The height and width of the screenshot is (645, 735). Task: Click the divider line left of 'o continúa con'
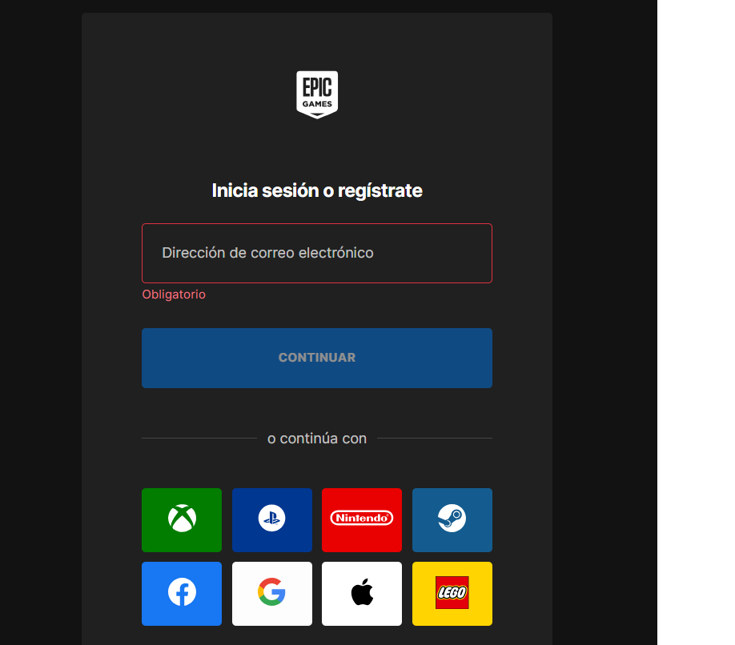click(x=199, y=439)
